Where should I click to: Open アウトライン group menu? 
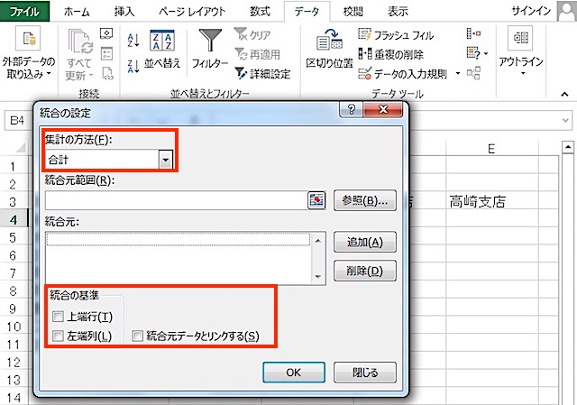tap(521, 51)
